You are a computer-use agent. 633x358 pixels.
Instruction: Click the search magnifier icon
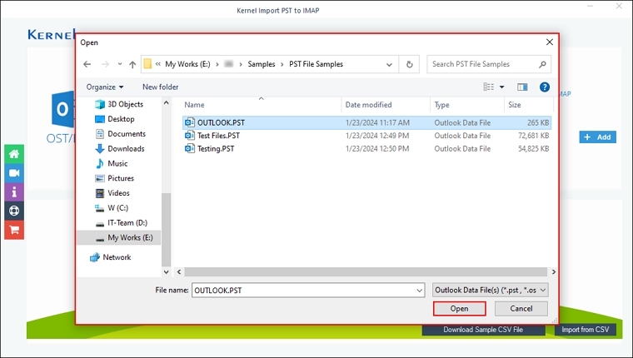(542, 64)
